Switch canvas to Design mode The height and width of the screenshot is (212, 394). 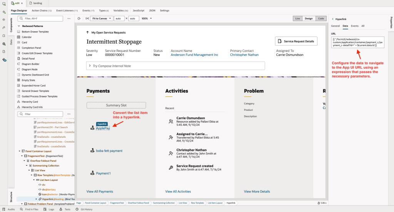(309, 18)
